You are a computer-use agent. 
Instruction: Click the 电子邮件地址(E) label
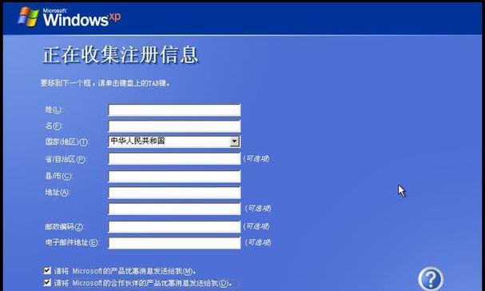click(x=72, y=242)
